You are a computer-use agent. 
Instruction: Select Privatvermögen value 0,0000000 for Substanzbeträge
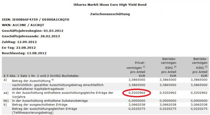coord(137,101)
